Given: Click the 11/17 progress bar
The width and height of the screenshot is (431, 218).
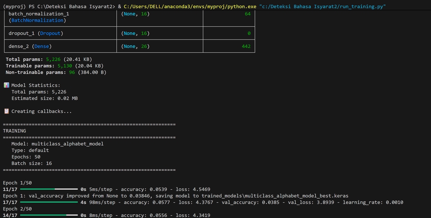Looking at the screenshot, I should (49, 189).
